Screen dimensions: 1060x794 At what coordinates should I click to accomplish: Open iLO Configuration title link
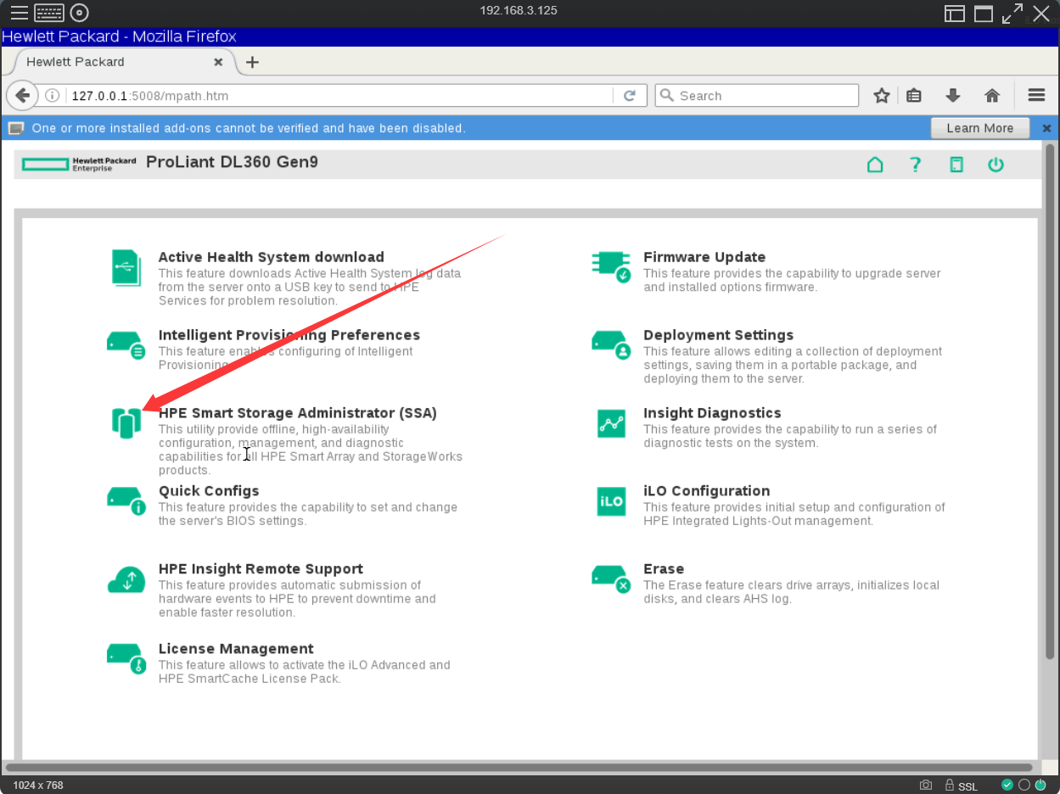707,491
